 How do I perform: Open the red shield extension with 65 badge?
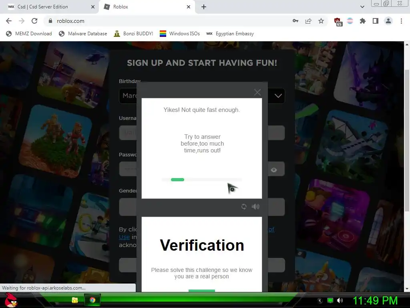pos(338,22)
